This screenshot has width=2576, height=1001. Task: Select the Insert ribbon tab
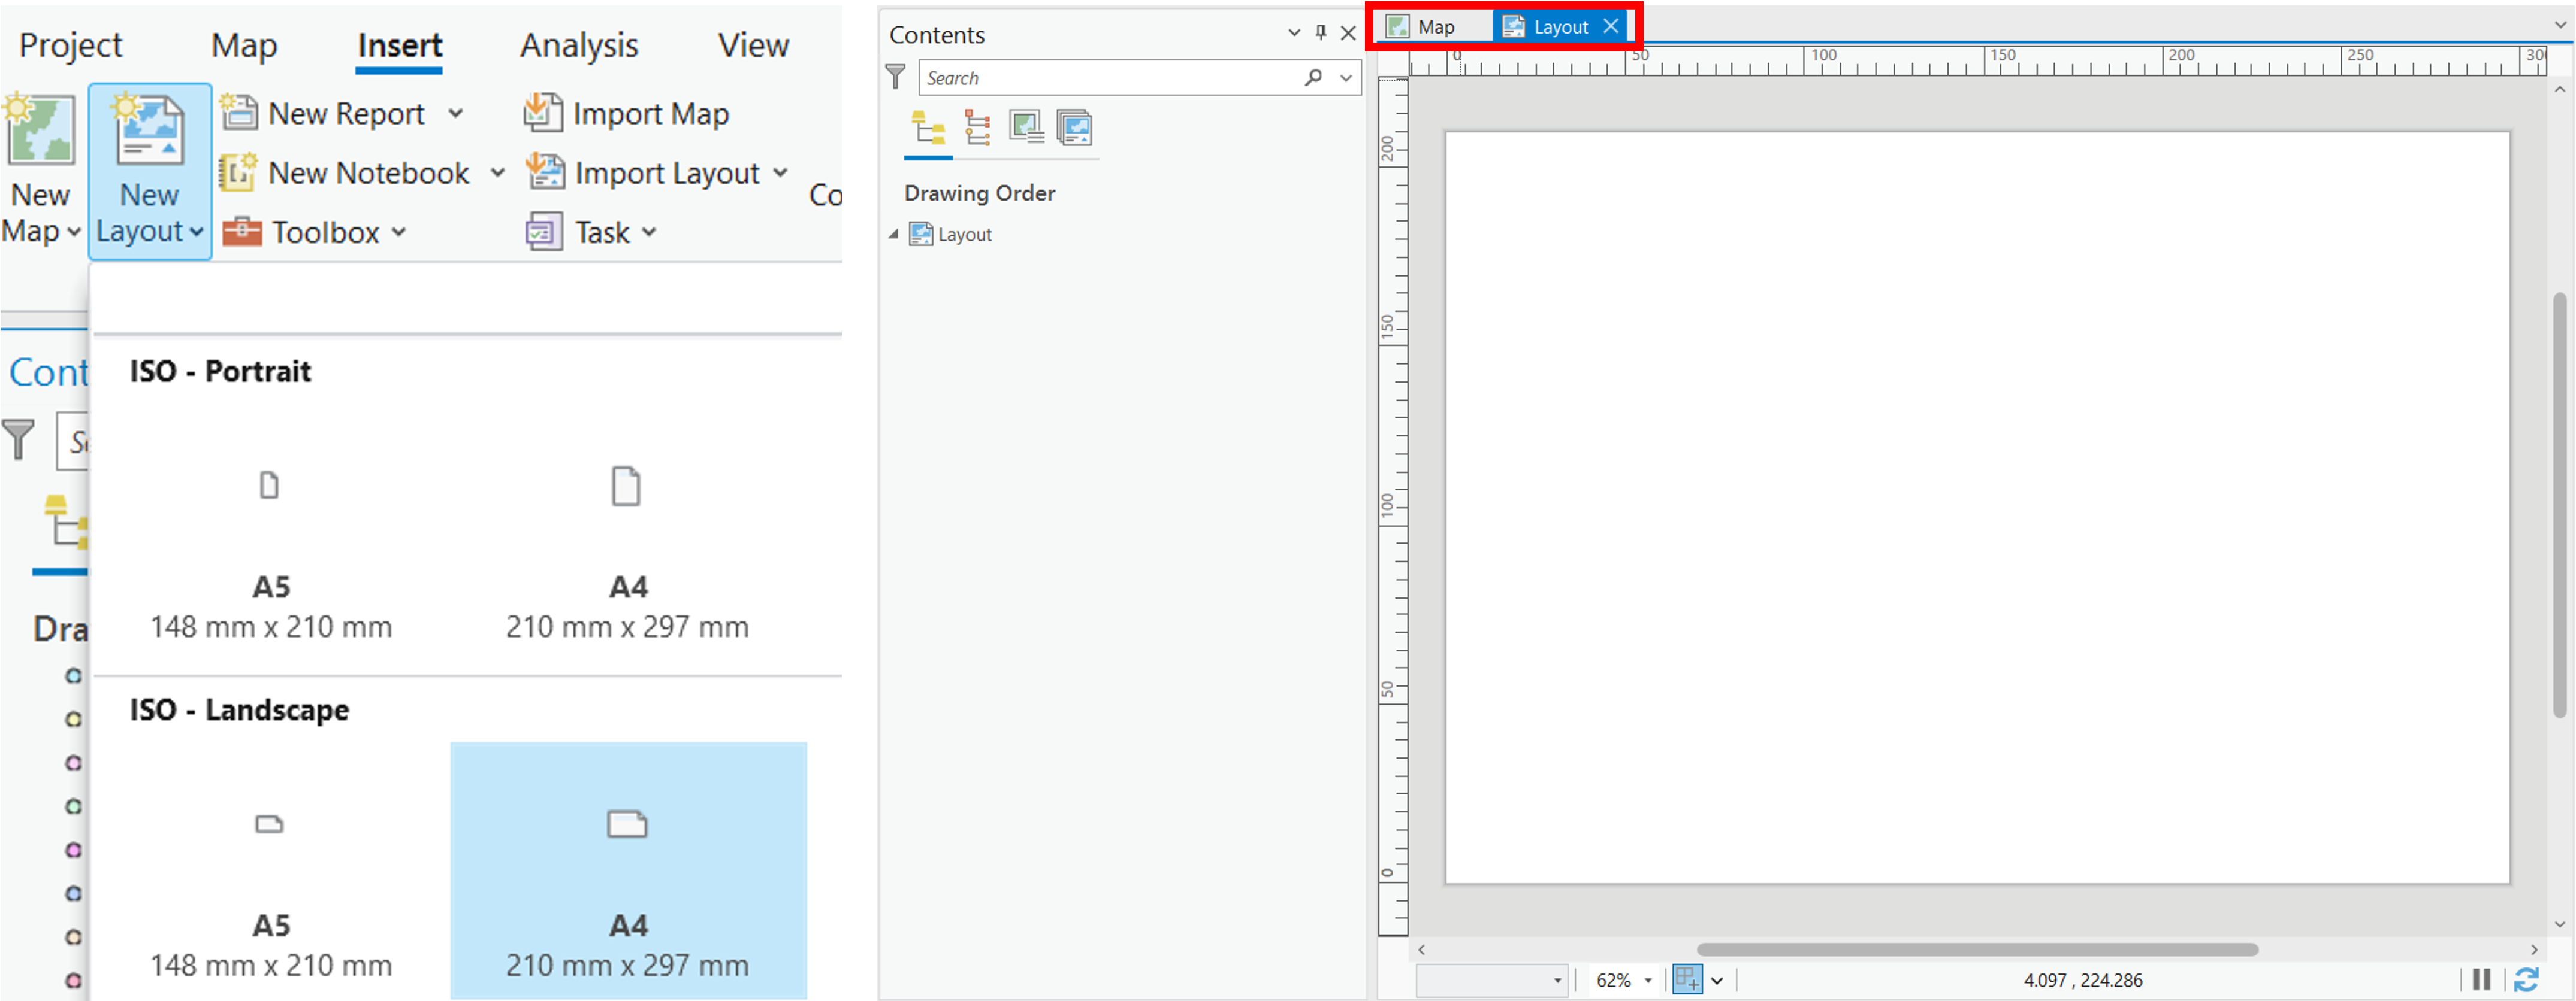tap(400, 45)
